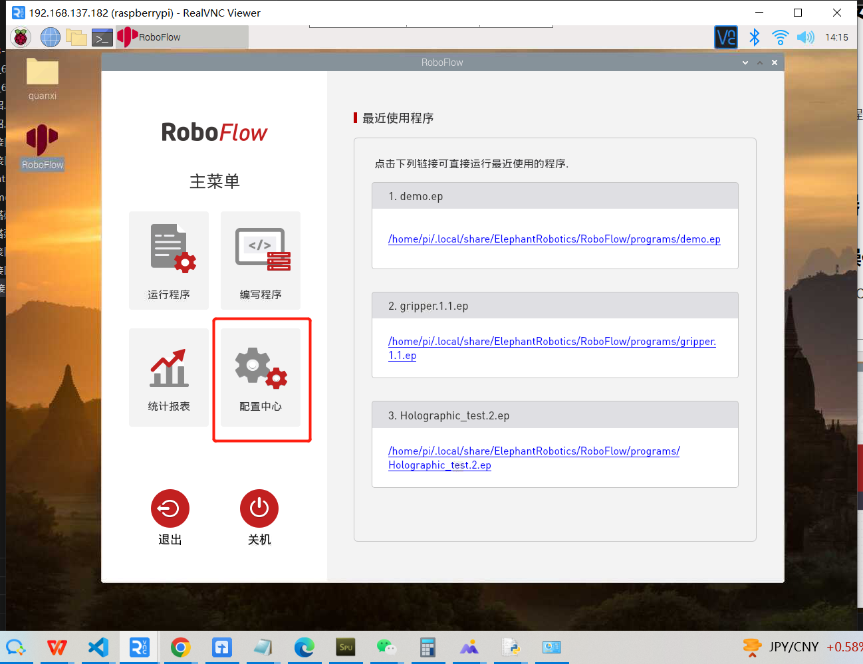The width and height of the screenshot is (863, 664).
Task: Open the 运行程序 (Run Program) tile
Action: [x=169, y=260]
